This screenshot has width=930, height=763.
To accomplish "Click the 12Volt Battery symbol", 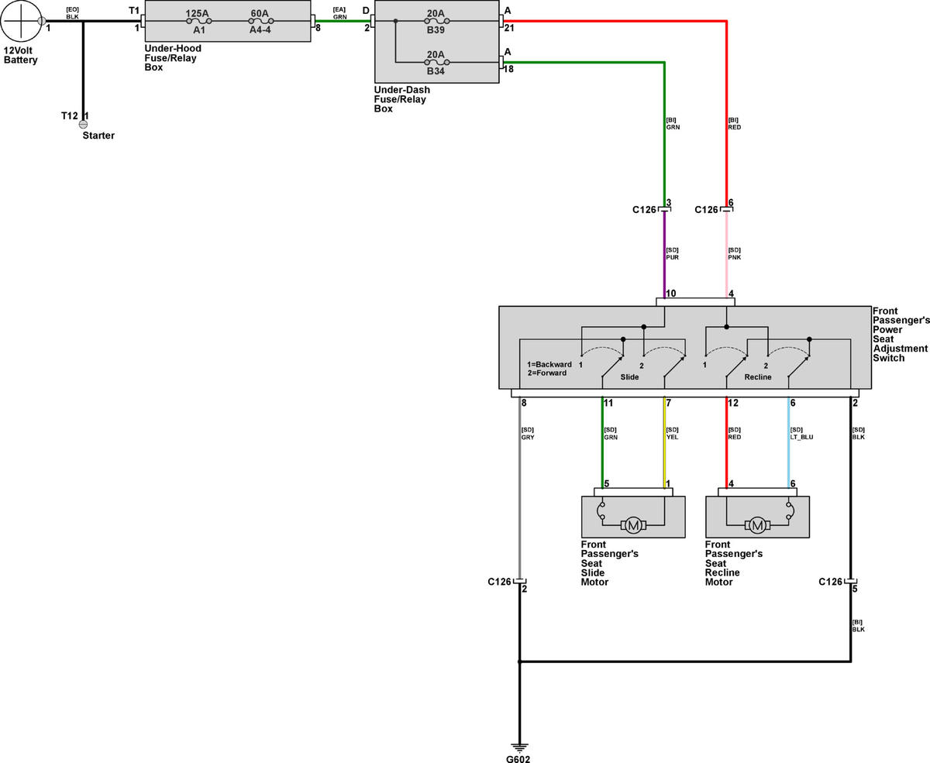I will pos(22,21).
